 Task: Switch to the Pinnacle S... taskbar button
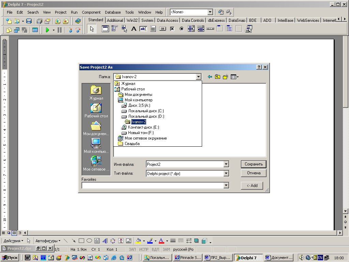(x=188, y=258)
